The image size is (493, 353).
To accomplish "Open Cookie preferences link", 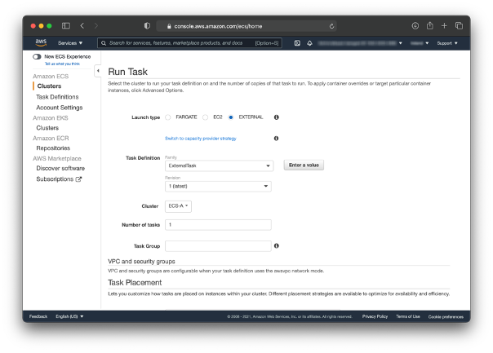I will click(x=446, y=316).
